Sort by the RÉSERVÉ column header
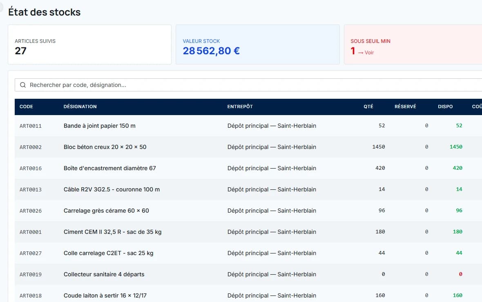Viewport: 482px width, 302px height. click(x=405, y=107)
